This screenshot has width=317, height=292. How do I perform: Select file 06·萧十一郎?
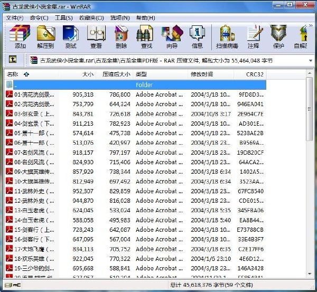tap(34, 143)
